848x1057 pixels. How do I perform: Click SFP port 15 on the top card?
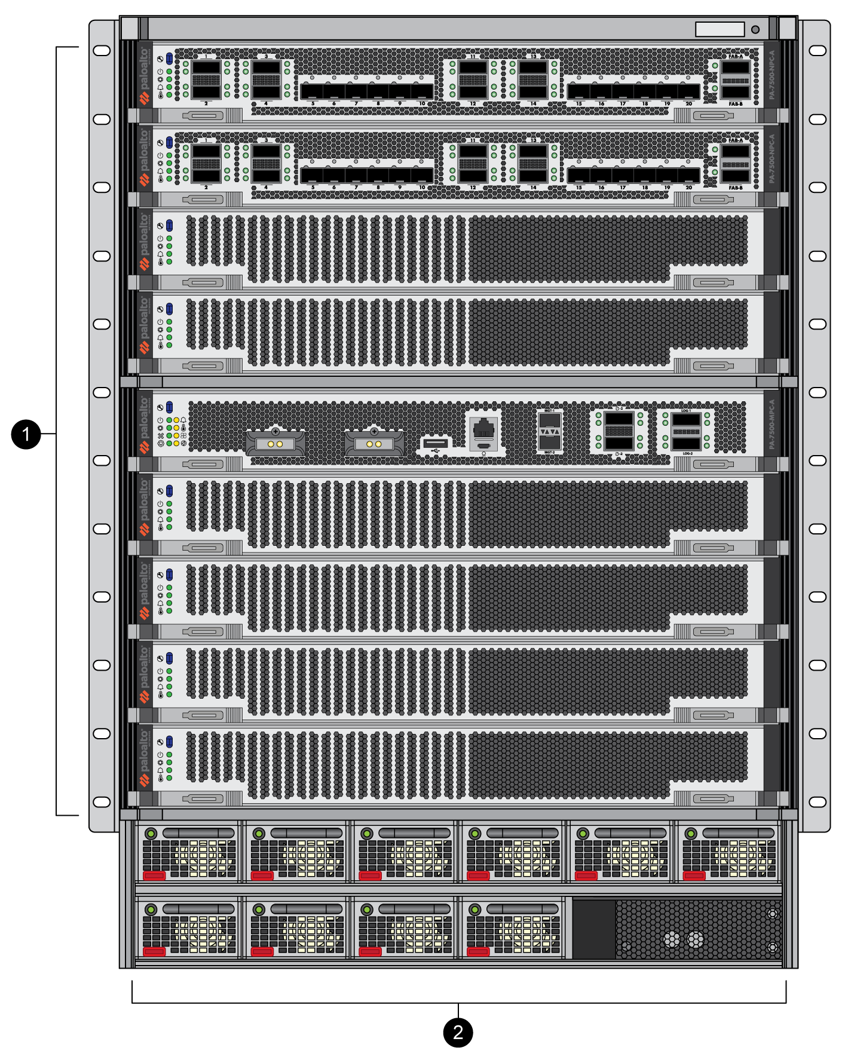[578, 91]
